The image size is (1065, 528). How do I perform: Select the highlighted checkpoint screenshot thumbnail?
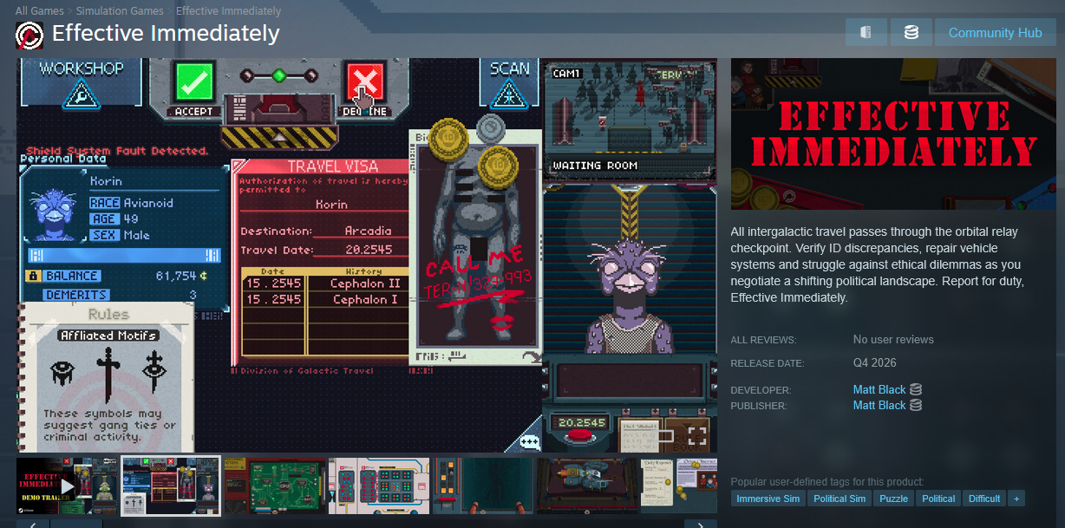click(x=171, y=486)
